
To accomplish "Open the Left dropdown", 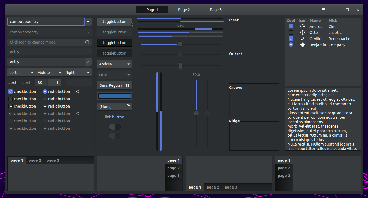I will (x=21, y=72).
